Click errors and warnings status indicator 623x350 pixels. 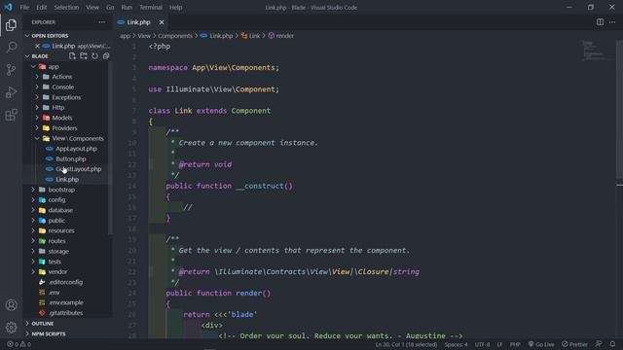(18, 344)
